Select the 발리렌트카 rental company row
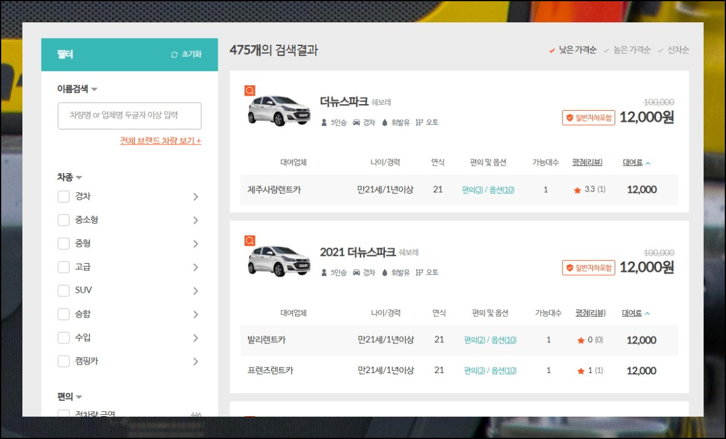726x439 pixels. pyautogui.click(x=459, y=340)
